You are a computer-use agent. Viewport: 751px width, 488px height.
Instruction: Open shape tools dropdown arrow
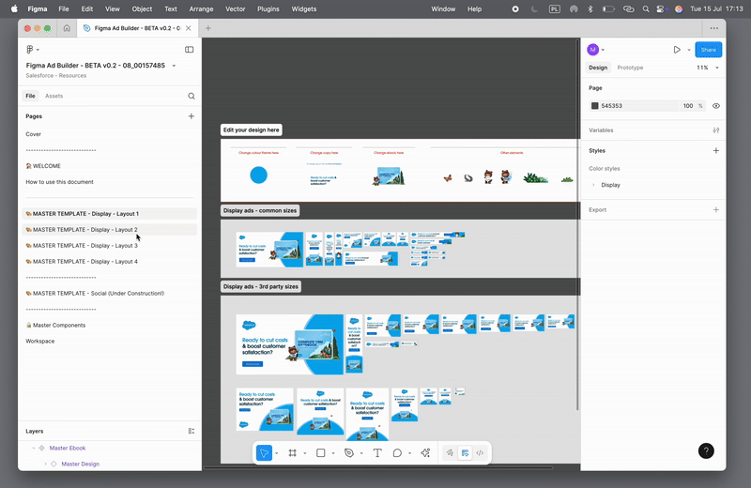coord(333,453)
